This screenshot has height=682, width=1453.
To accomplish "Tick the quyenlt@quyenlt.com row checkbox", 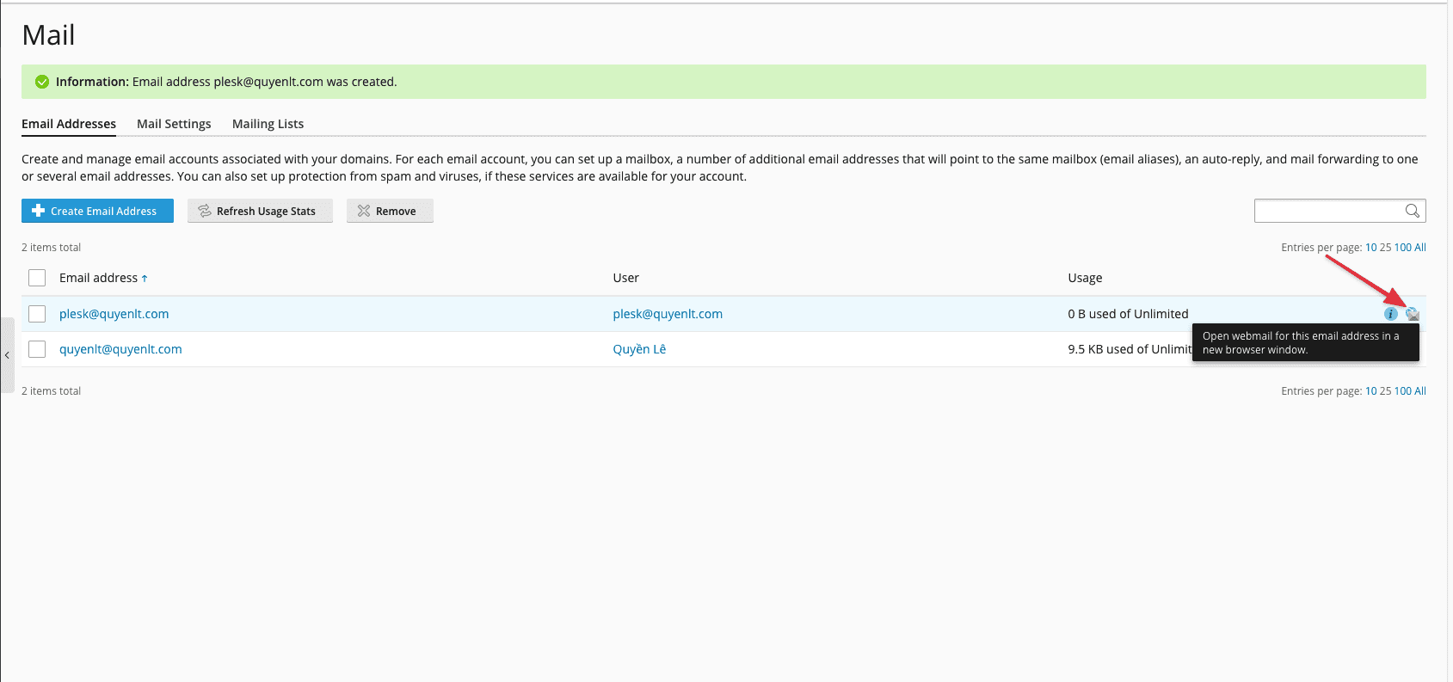I will pyautogui.click(x=37, y=349).
